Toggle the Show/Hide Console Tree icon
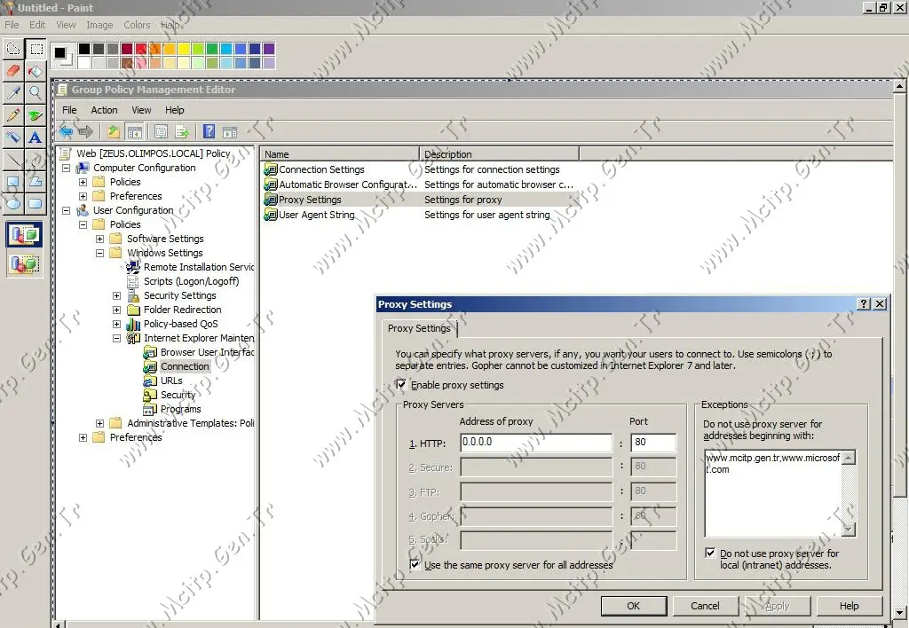Screen dimensions: 909x628 (135, 132)
